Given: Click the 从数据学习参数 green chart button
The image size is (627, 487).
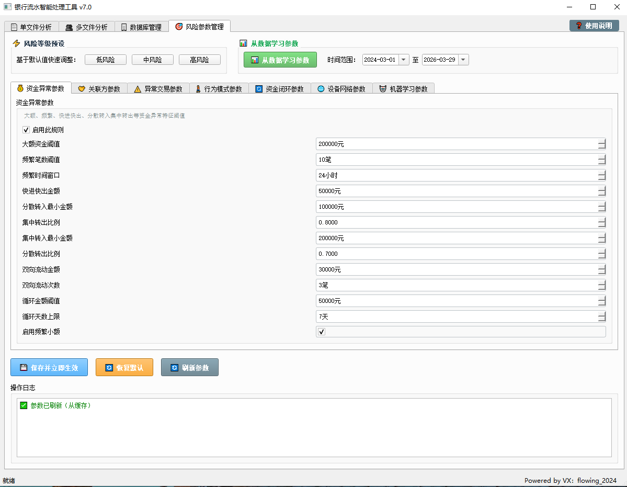Looking at the screenshot, I should 280,60.
